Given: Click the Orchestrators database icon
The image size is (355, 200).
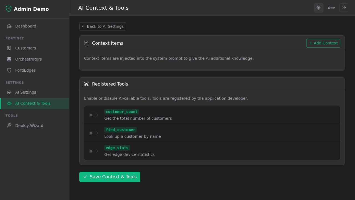Looking at the screenshot, I should click(x=9, y=59).
